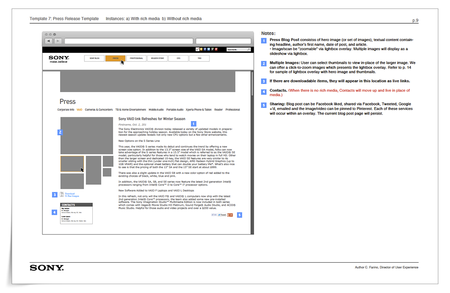Open the CES navigation tab

click(x=178, y=59)
